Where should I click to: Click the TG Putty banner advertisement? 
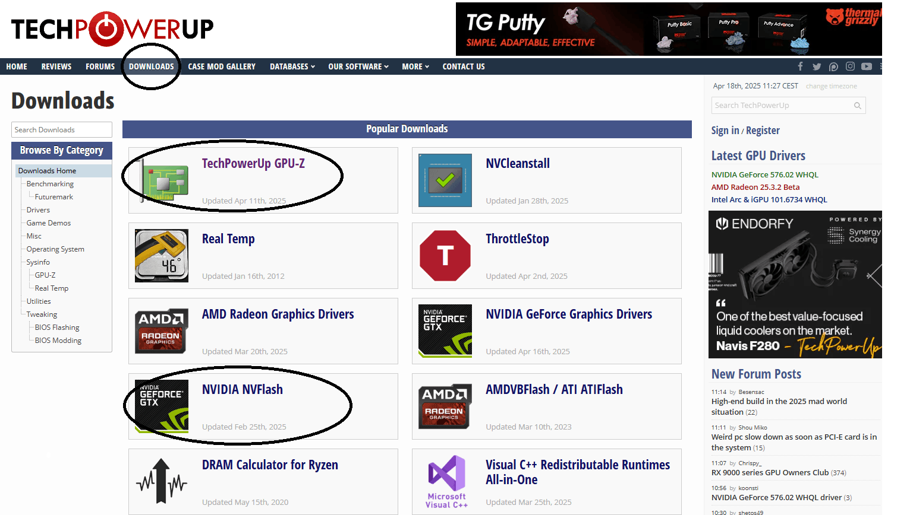coord(669,29)
